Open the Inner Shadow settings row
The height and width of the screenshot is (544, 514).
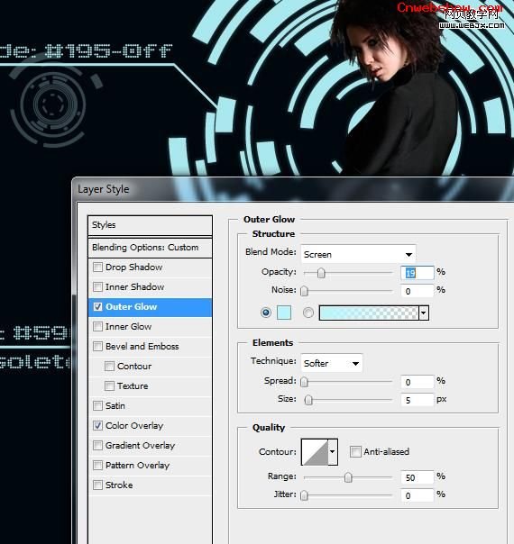tap(150, 287)
